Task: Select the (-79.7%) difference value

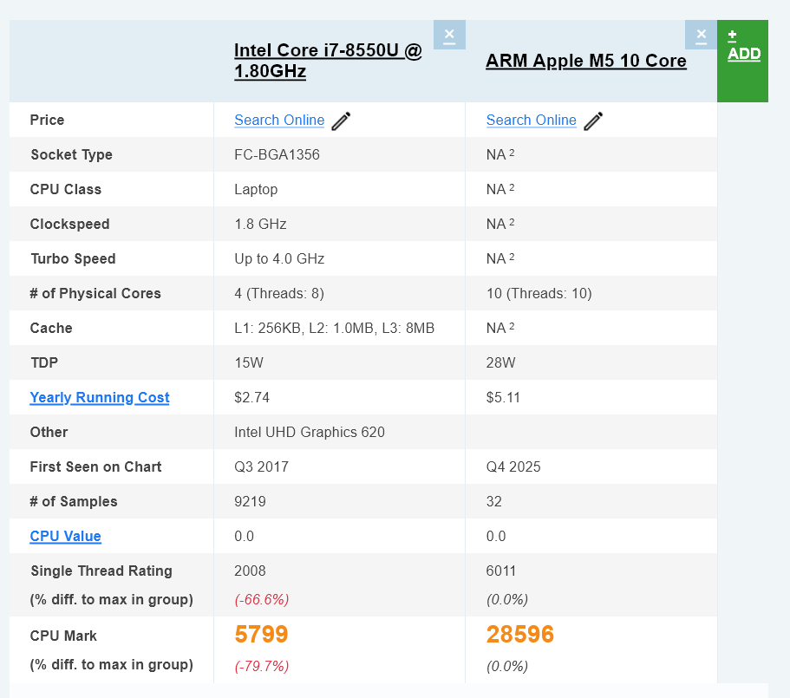Action: pyautogui.click(x=262, y=666)
